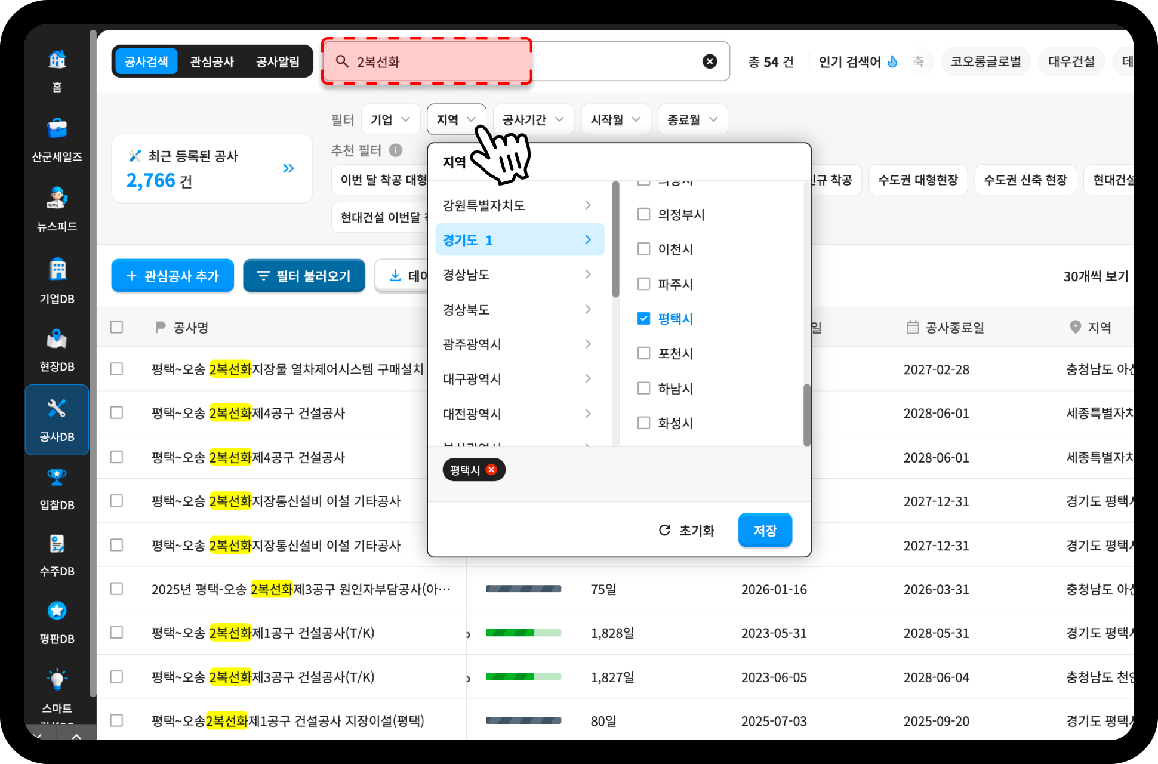Click 30개씩 보기 page size selector
The image size is (1158, 764).
click(x=1096, y=276)
